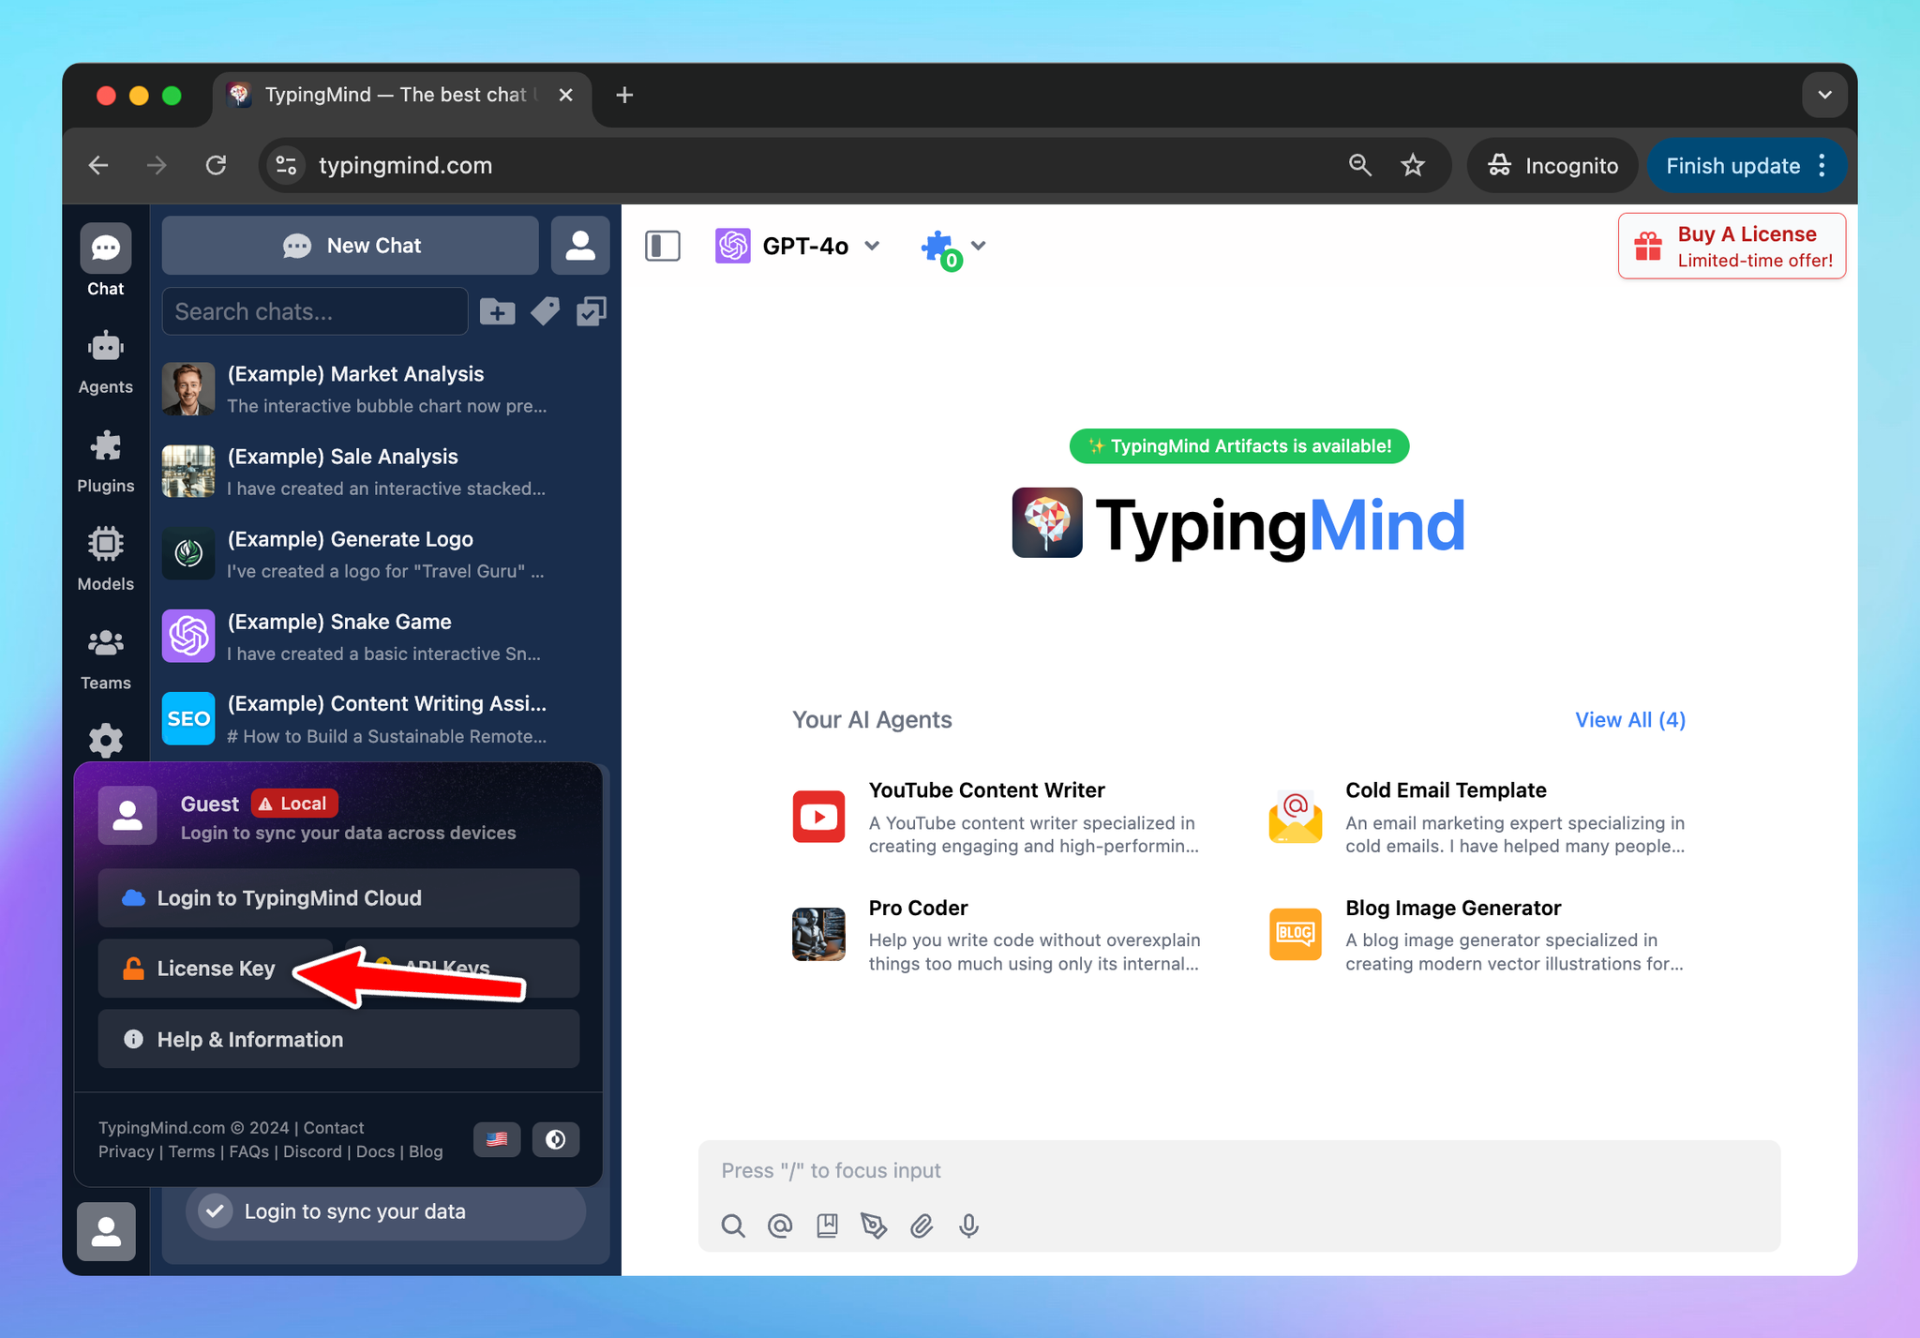Expand the plugins dropdown chevron
This screenshot has height=1338, width=1920.
pyautogui.click(x=979, y=246)
